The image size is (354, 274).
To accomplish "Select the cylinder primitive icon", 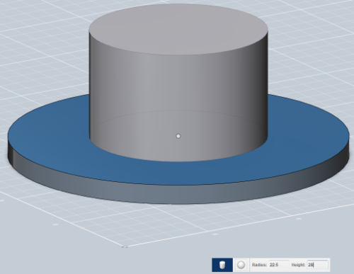I will (222, 265).
